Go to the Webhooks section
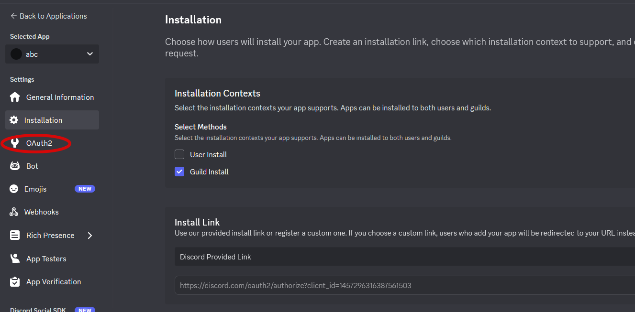The image size is (635, 312). click(41, 212)
